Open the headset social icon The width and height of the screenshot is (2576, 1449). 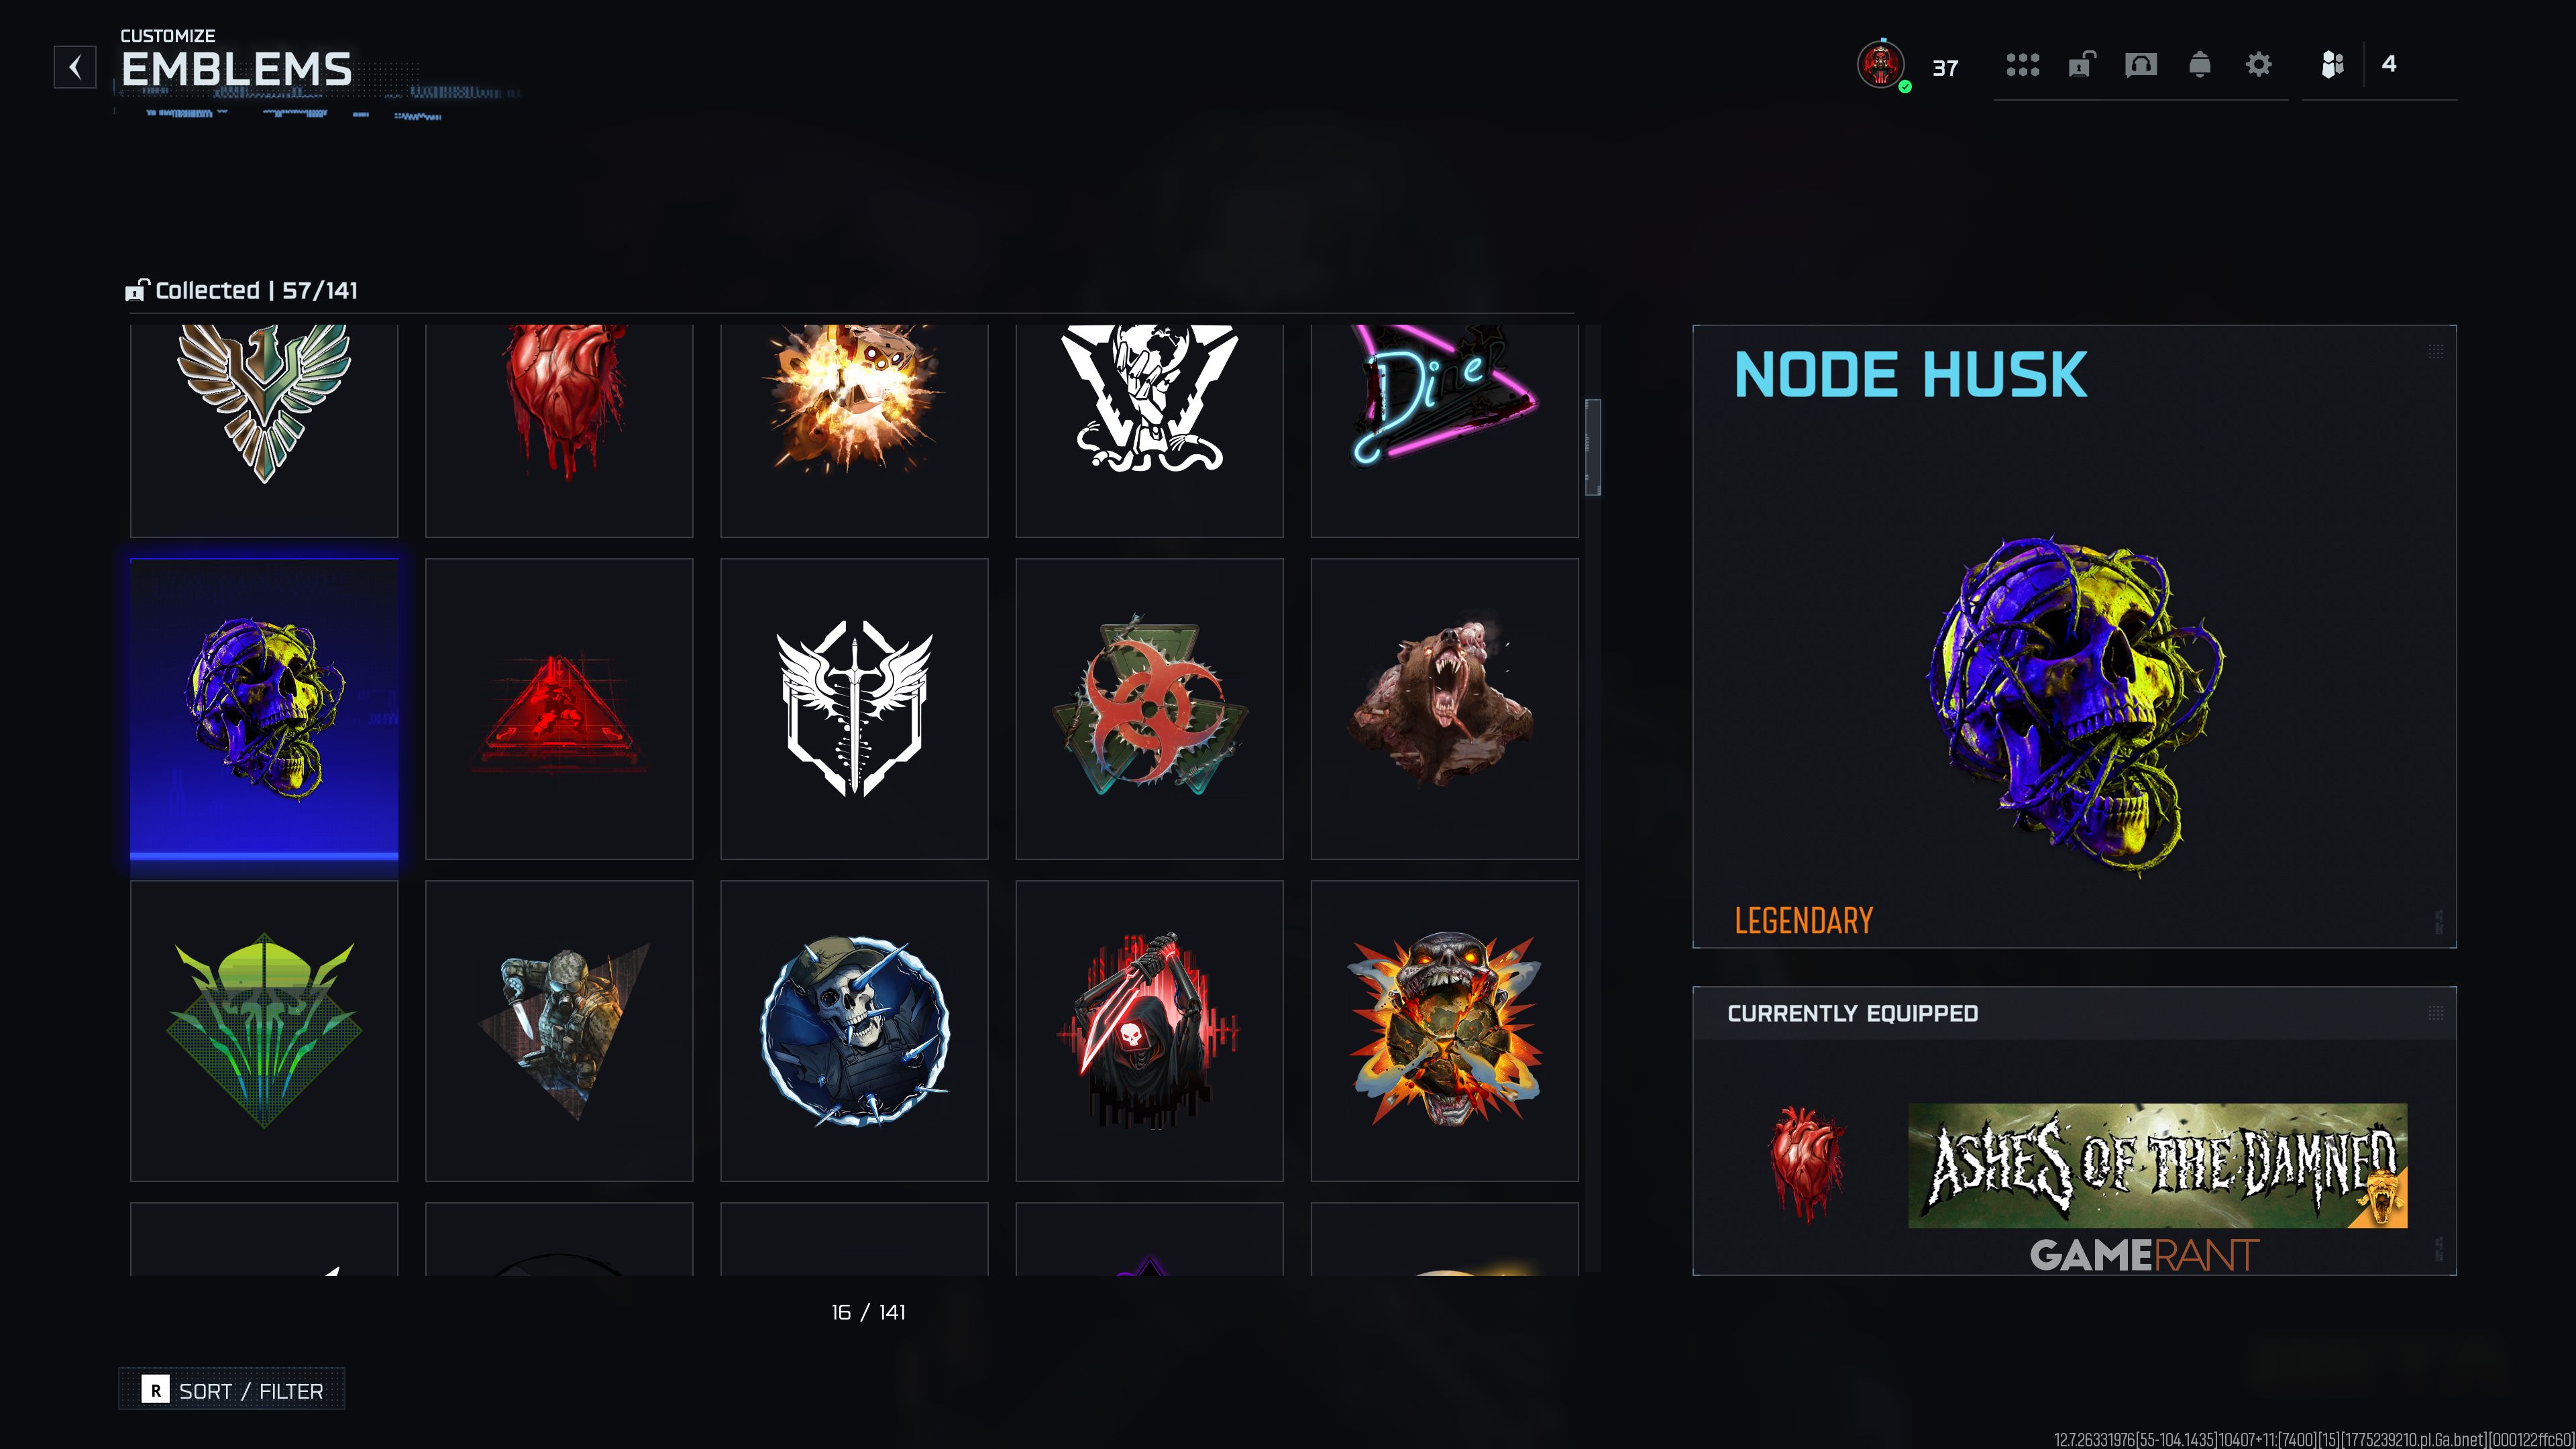[x=2141, y=65]
